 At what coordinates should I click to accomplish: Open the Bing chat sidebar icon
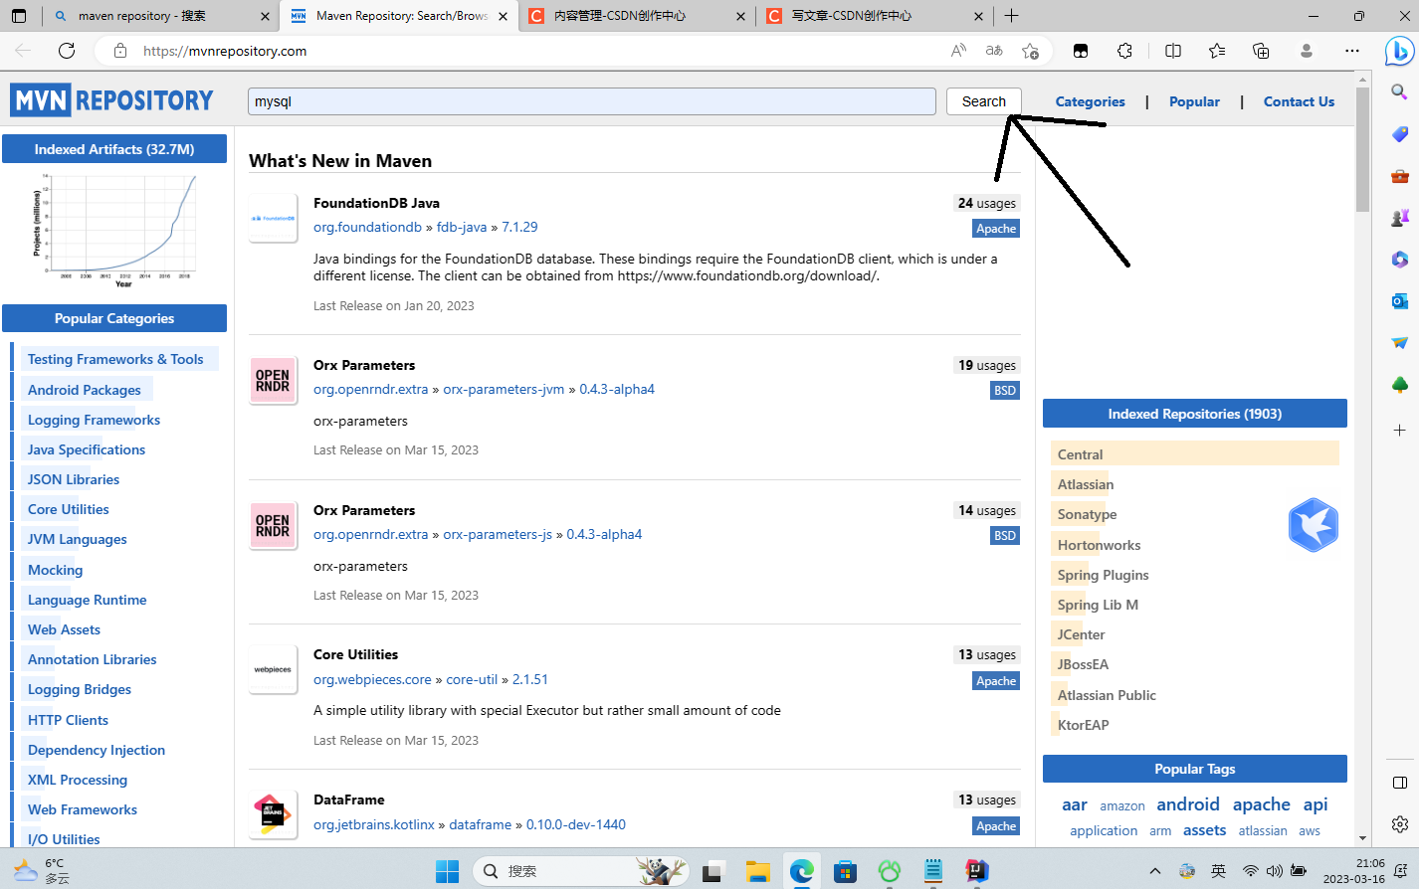pyautogui.click(x=1399, y=51)
